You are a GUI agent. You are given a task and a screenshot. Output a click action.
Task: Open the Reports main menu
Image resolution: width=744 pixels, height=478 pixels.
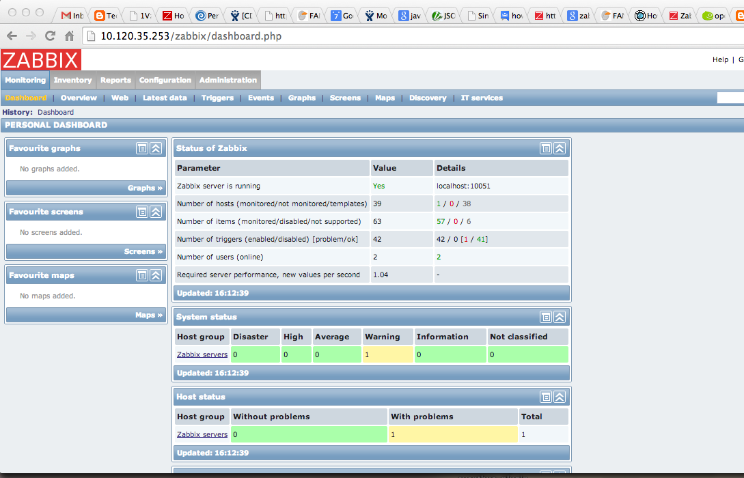click(115, 80)
